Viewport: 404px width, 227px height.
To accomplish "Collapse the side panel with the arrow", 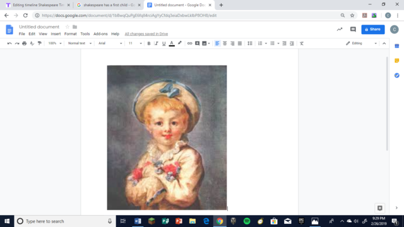I will (396, 207).
